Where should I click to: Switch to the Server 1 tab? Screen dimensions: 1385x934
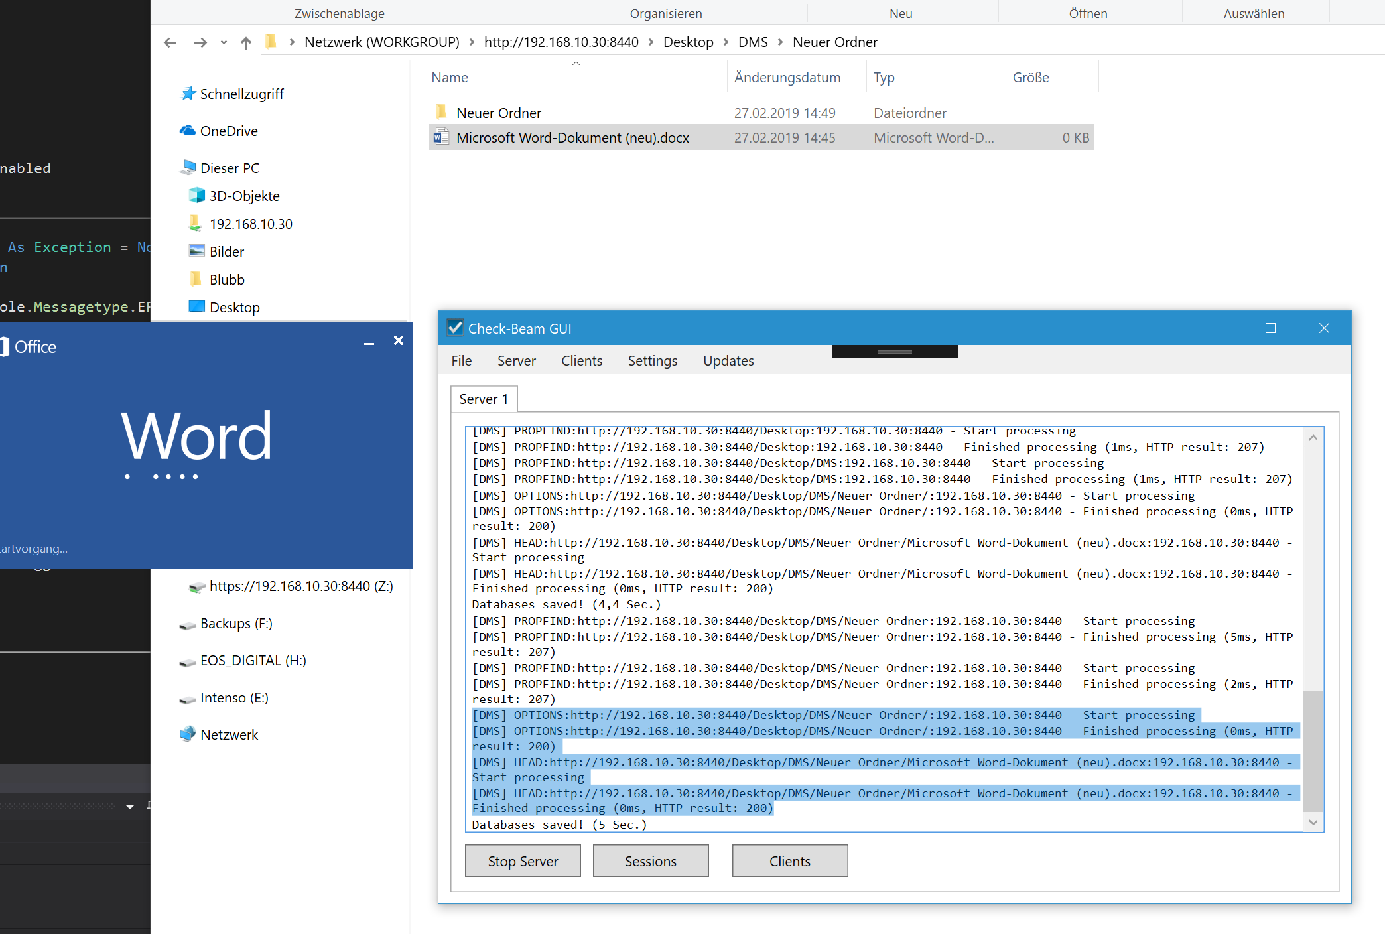click(484, 399)
